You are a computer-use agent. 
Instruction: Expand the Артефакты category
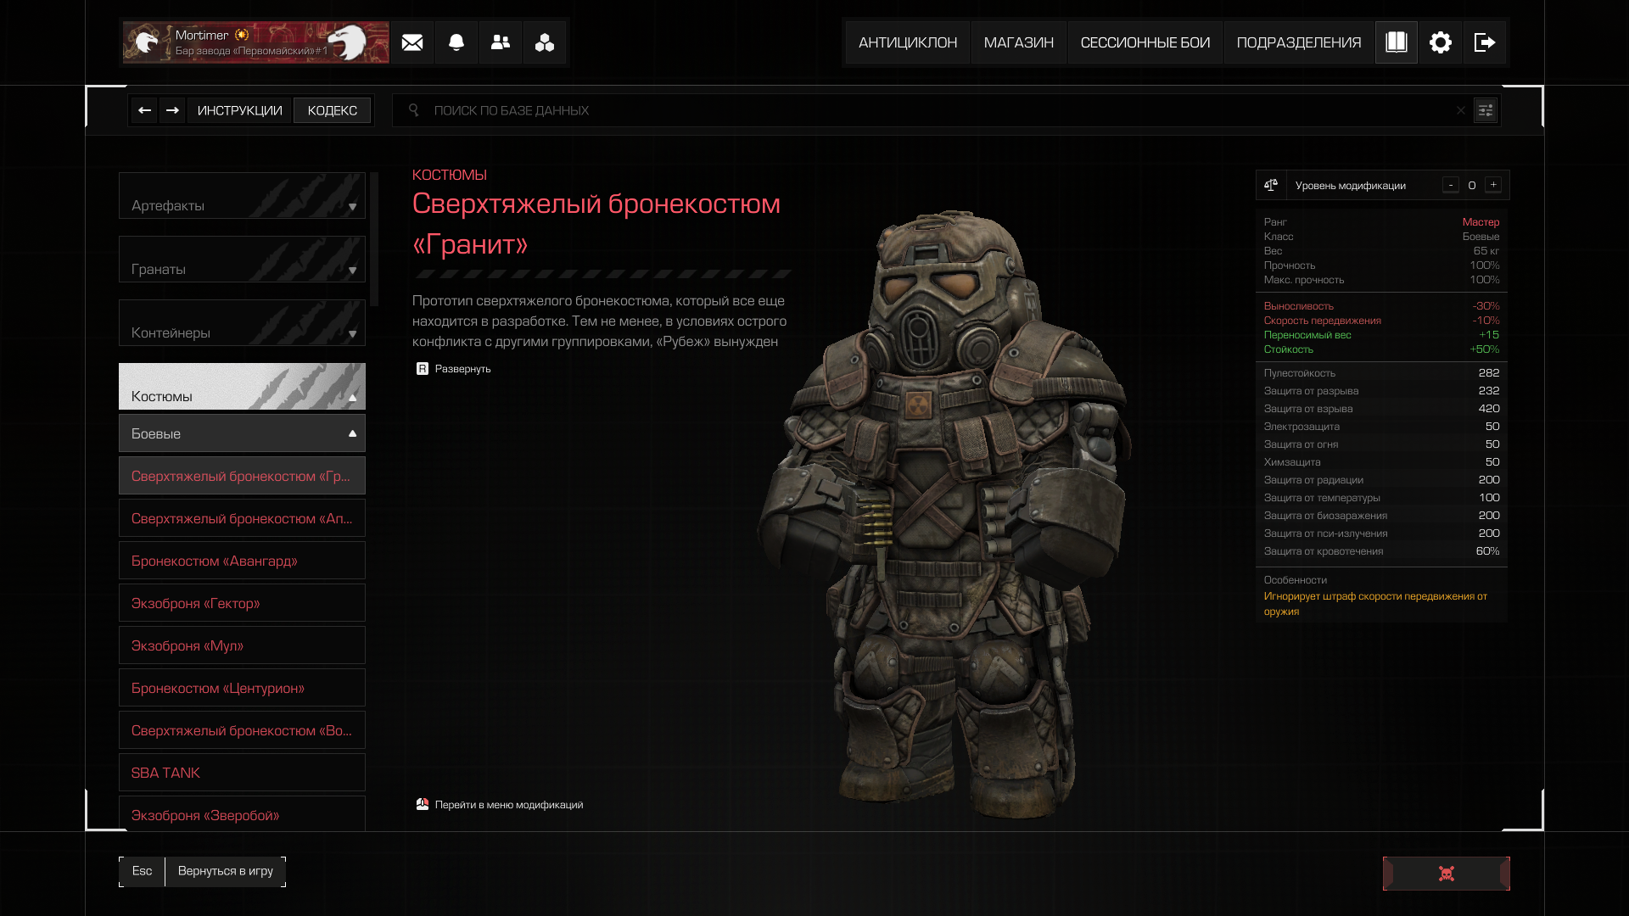pyautogui.click(x=242, y=196)
